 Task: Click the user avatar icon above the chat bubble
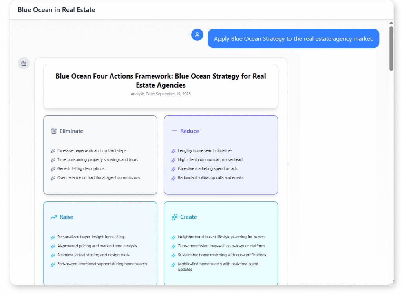tap(197, 35)
